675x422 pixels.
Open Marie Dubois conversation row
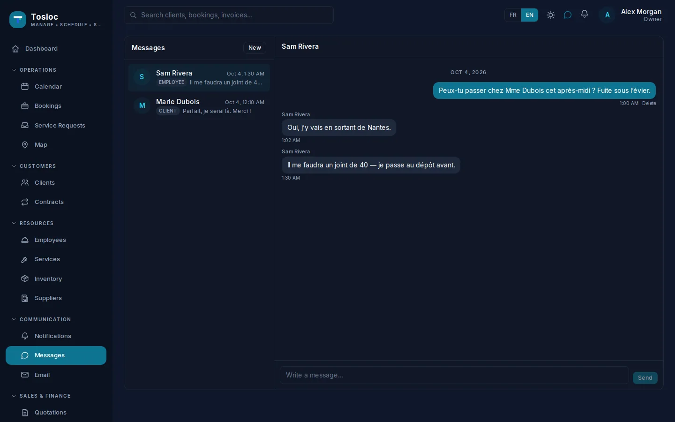(x=199, y=106)
